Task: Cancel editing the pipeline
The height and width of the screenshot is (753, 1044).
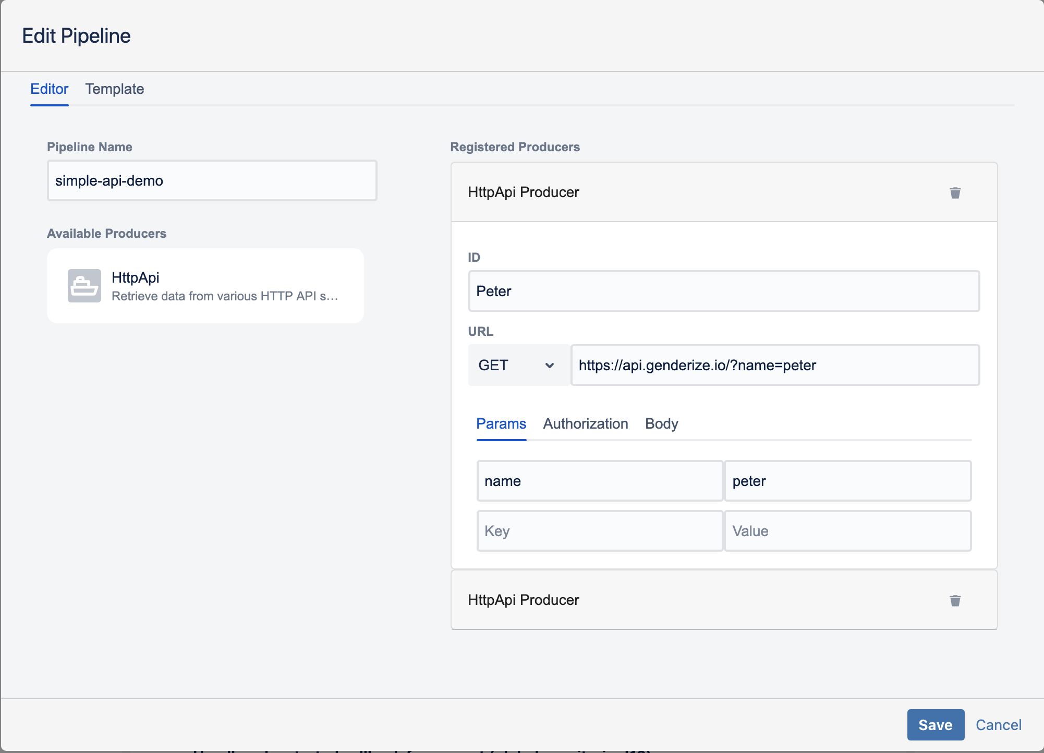Action: [x=998, y=725]
